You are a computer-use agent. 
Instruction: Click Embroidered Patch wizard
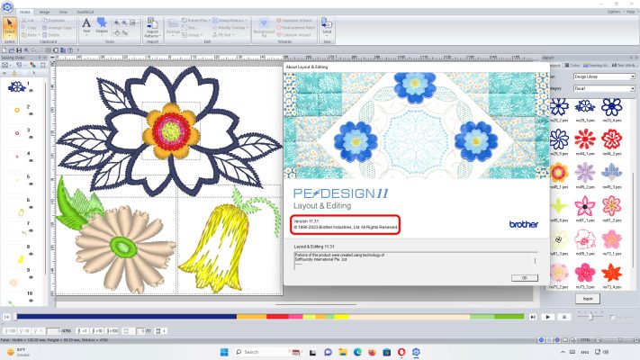pyautogui.click(x=296, y=27)
